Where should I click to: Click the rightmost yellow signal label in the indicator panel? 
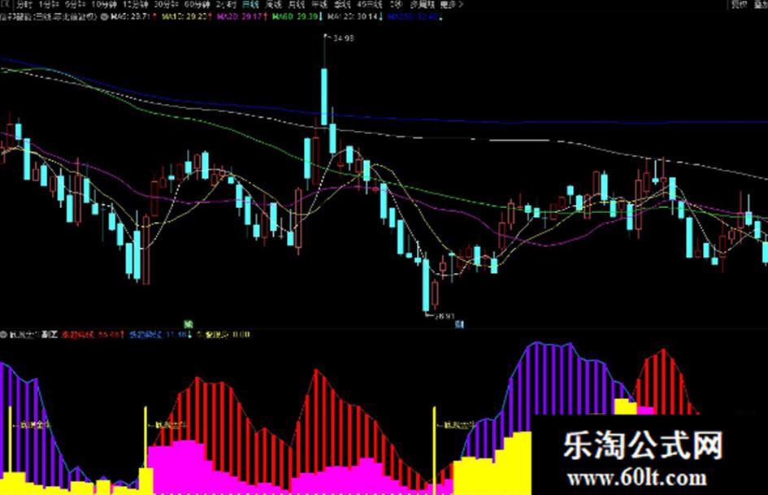(459, 425)
